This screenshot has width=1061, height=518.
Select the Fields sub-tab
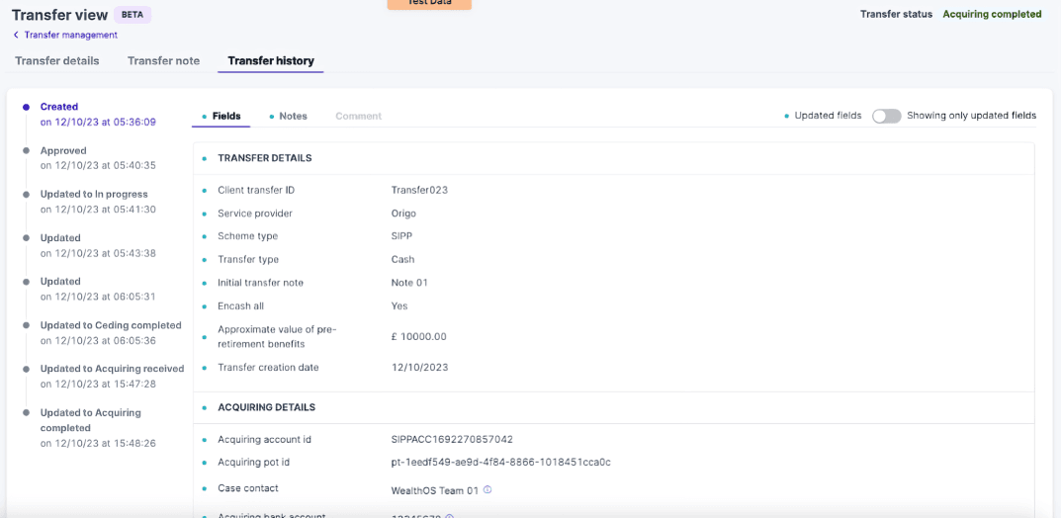coord(226,117)
